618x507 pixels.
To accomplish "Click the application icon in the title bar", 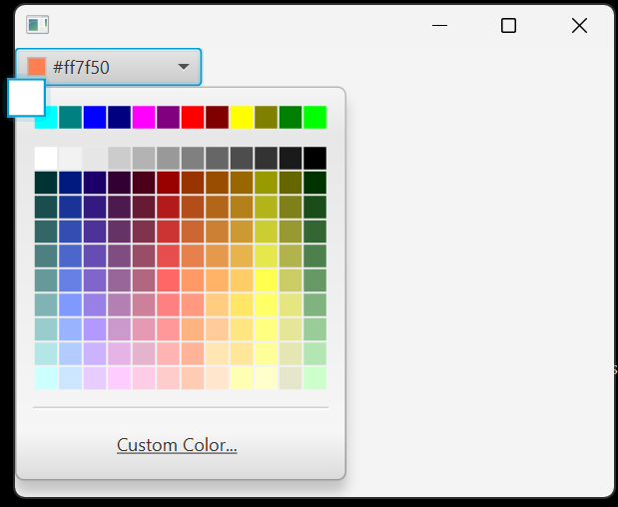I will point(37,25).
